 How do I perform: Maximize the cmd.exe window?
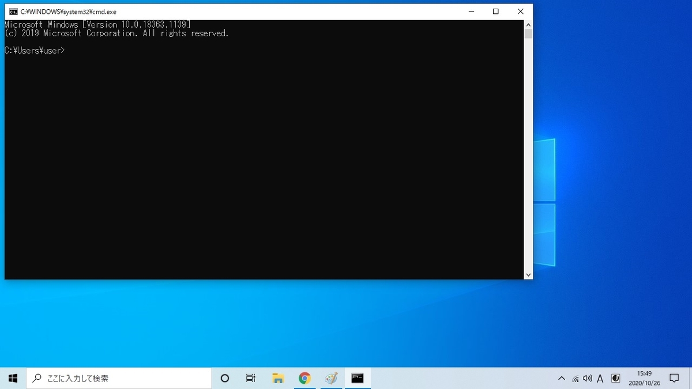click(495, 12)
